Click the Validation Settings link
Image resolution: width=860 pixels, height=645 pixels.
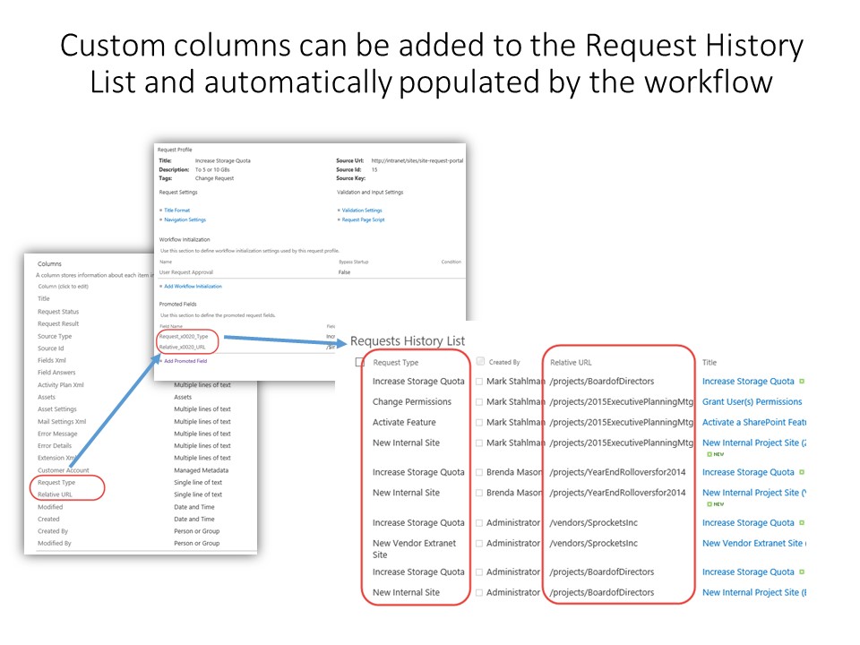tap(361, 211)
